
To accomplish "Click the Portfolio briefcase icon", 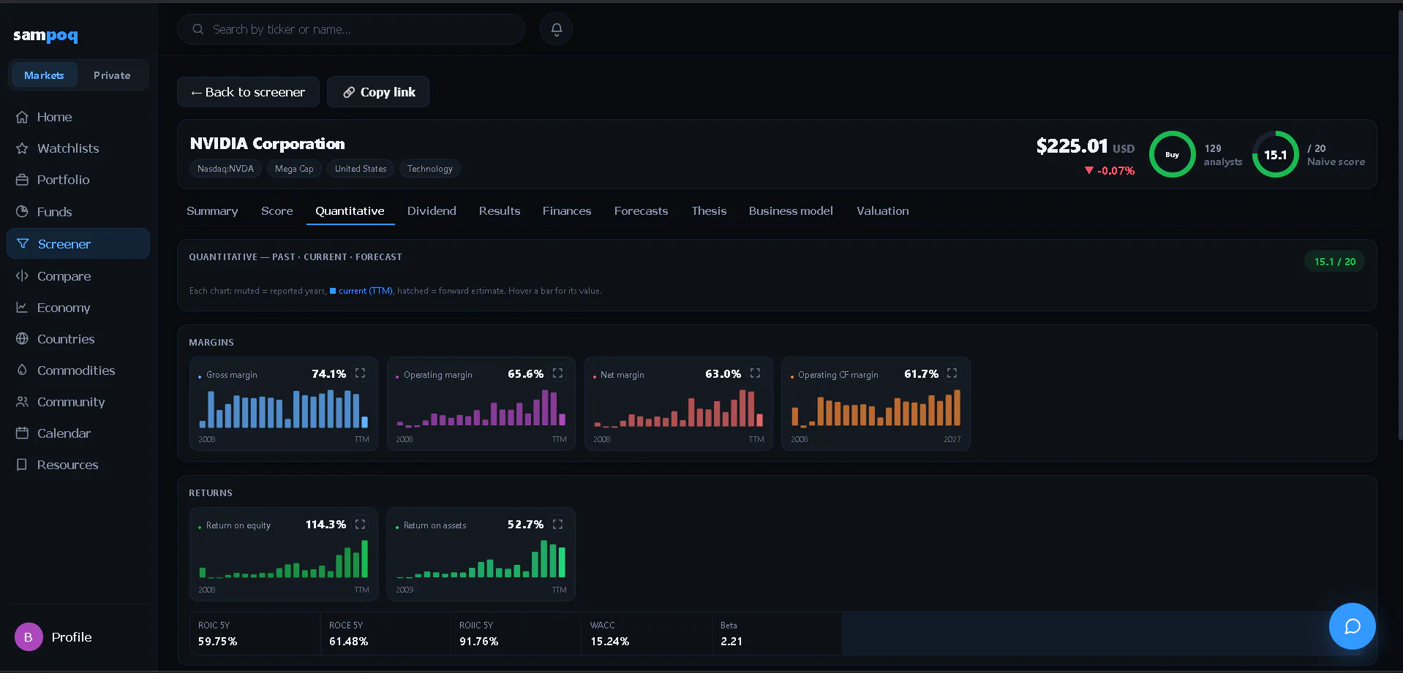I will (22, 180).
